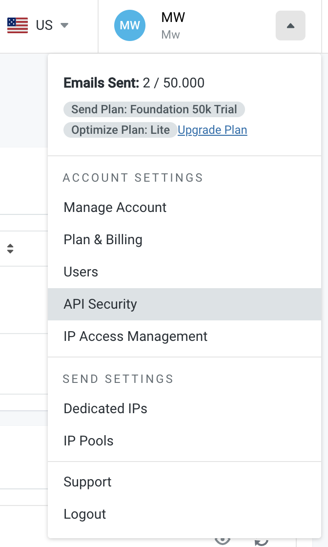This screenshot has height=547, width=328.
Task: Click Logout
Action: [184, 514]
